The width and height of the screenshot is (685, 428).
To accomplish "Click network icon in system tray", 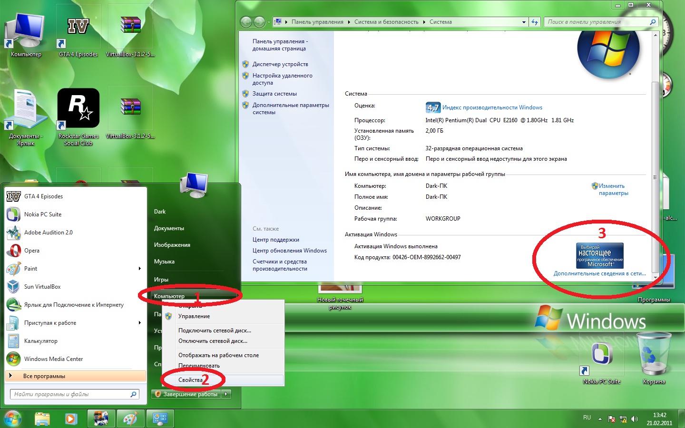I will [x=623, y=419].
